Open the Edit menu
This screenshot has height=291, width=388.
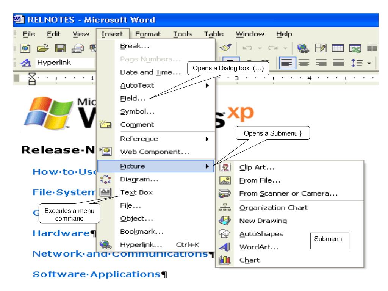54,34
